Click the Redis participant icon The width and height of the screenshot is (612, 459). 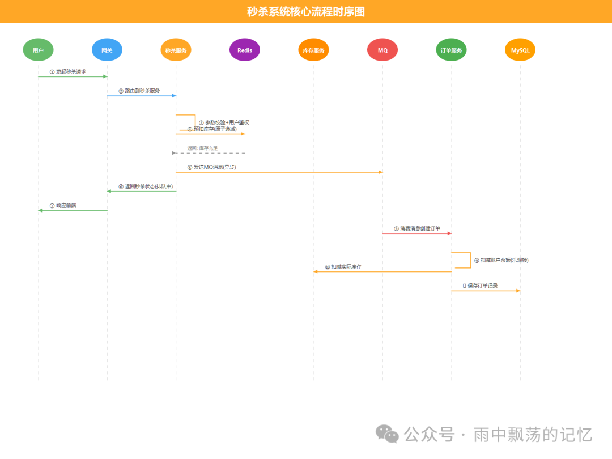tap(244, 50)
